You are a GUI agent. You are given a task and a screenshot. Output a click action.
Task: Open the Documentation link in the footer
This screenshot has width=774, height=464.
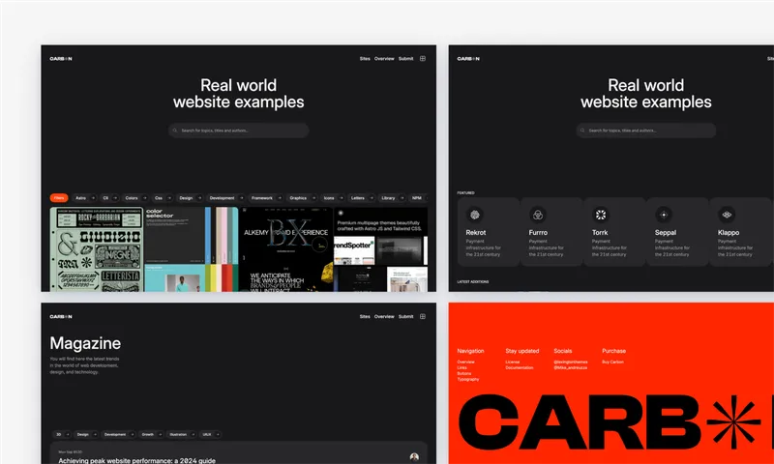coord(520,367)
